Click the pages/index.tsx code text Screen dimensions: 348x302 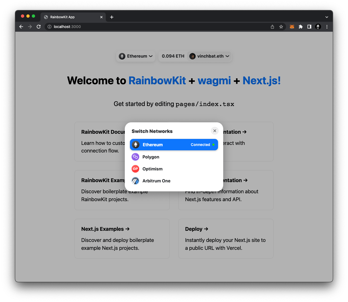pyautogui.click(x=205, y=104)
